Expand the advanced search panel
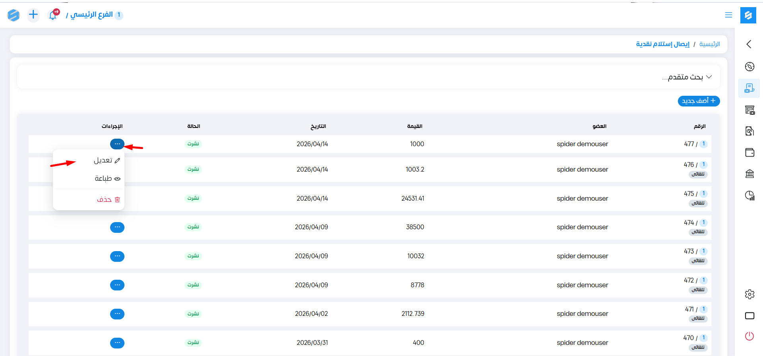 pyautogui.click(x=687, y=77)
